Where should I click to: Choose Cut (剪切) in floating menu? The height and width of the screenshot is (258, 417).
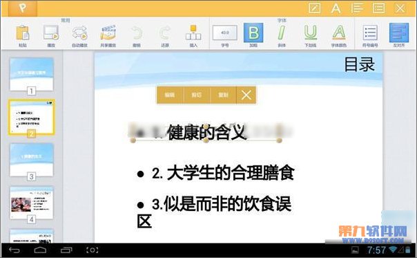click(x=197, y=95)
